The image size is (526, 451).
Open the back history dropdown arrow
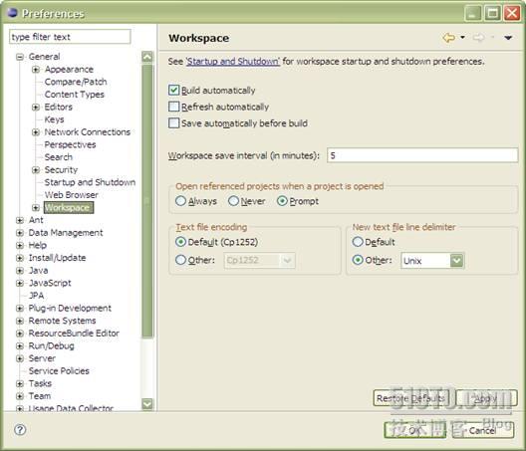pyautogui.click(x=462, y=37)
